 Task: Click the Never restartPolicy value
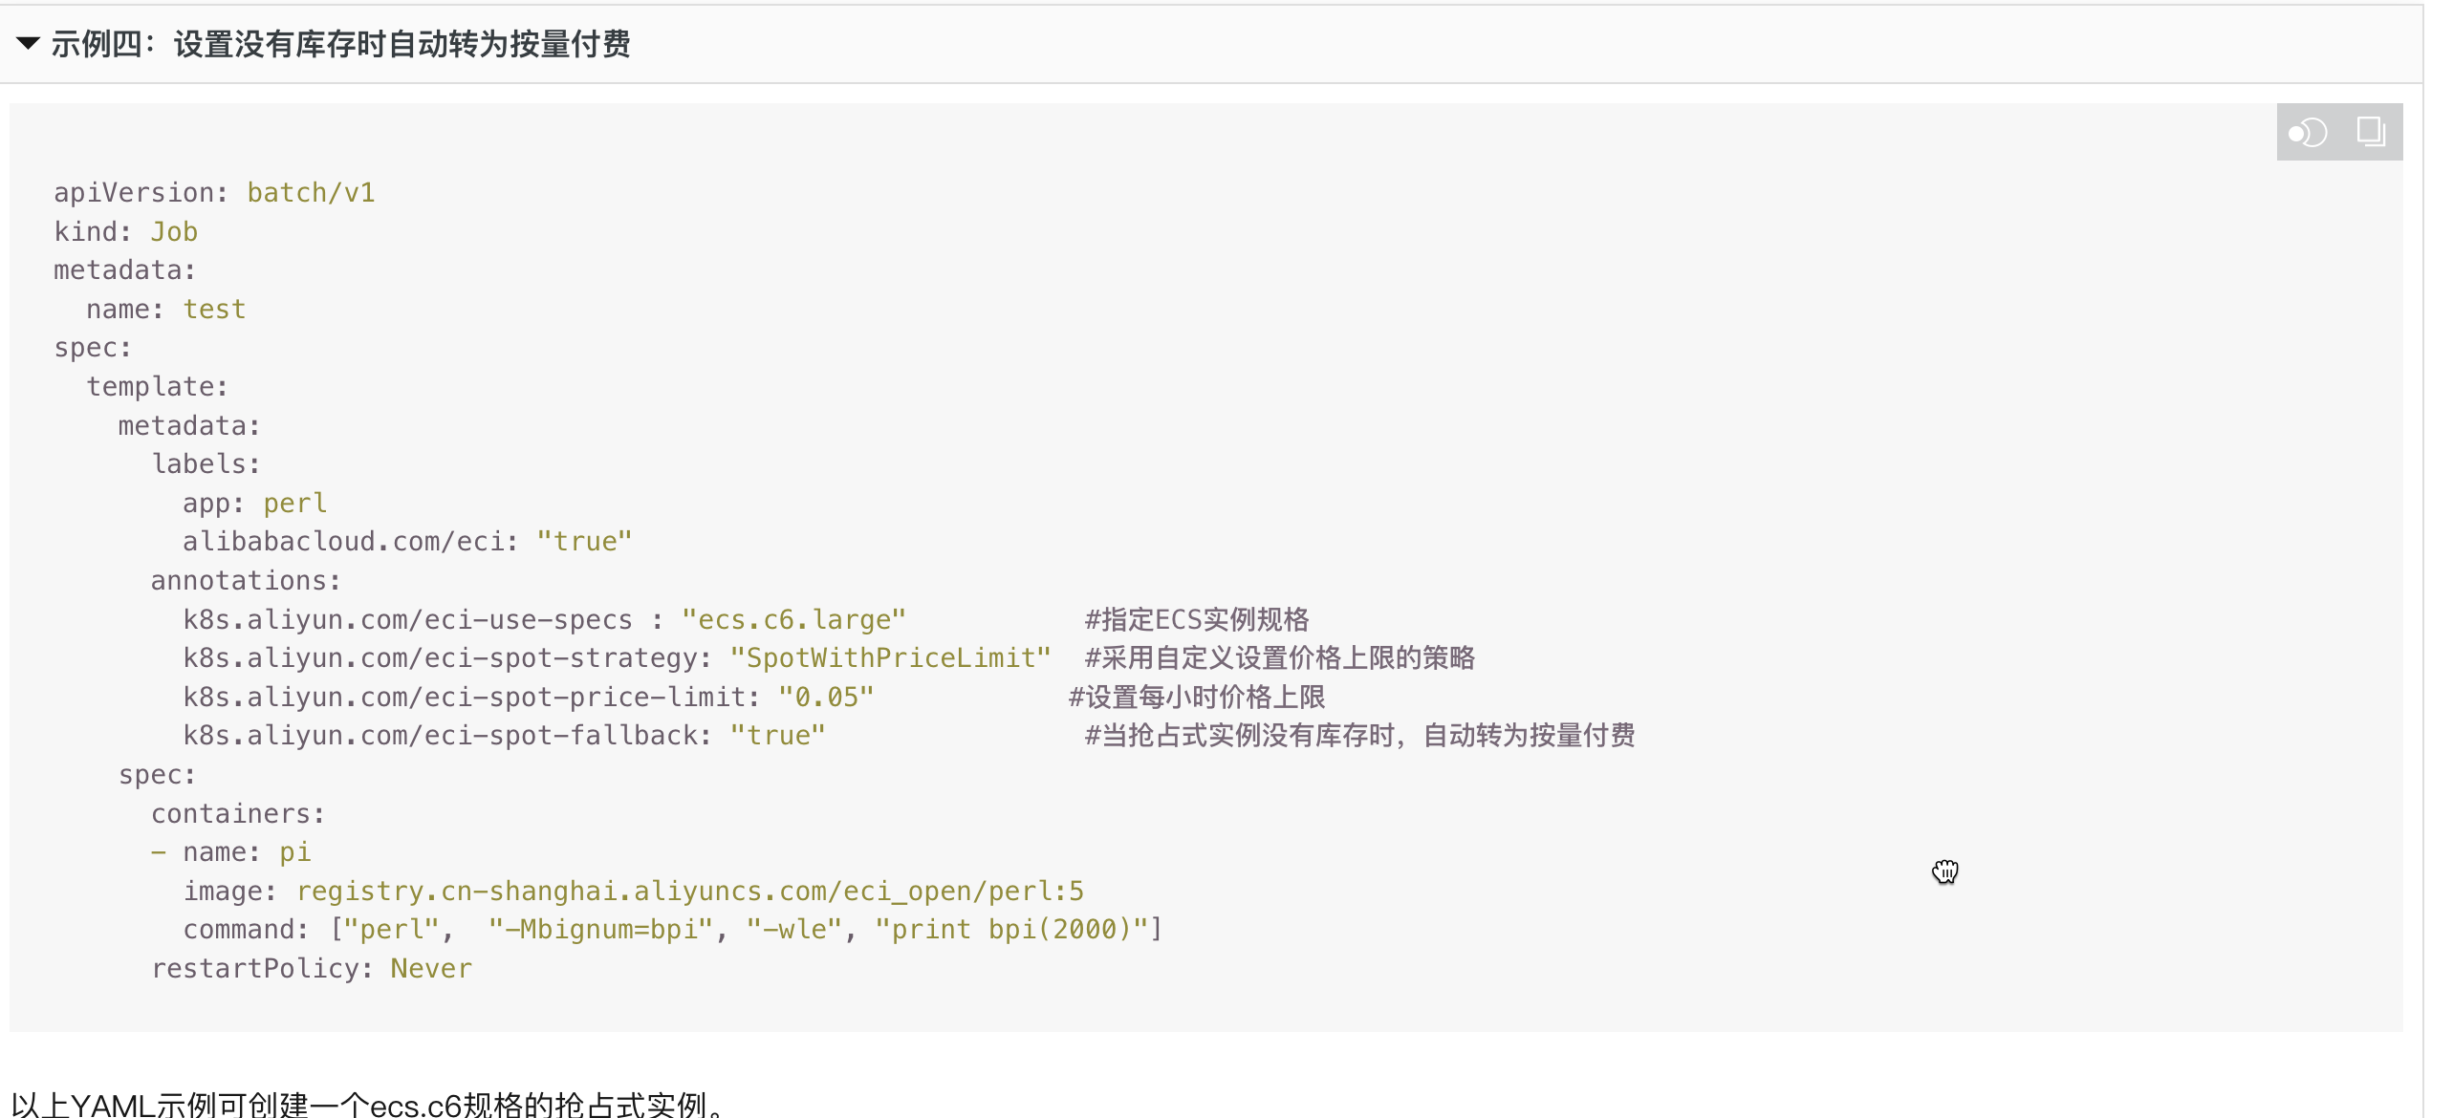(430, 969)
